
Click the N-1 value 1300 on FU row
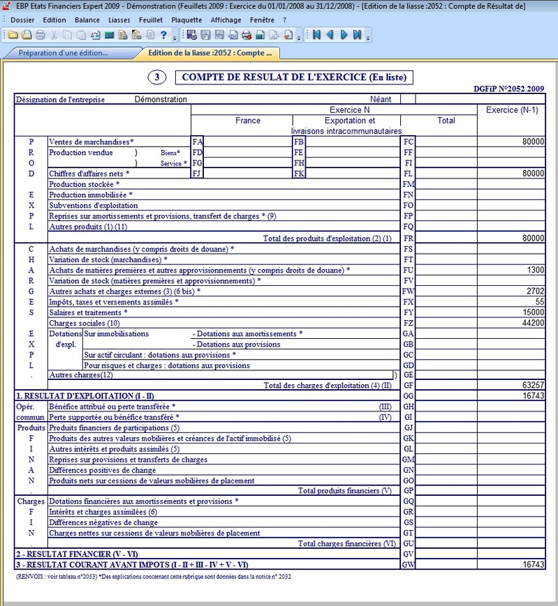[x=536, y=270]
